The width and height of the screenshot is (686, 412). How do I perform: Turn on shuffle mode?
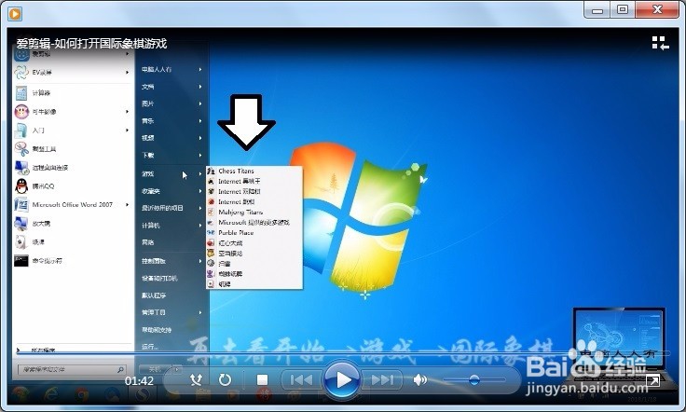pyautogui.click(x=197, y=379)
